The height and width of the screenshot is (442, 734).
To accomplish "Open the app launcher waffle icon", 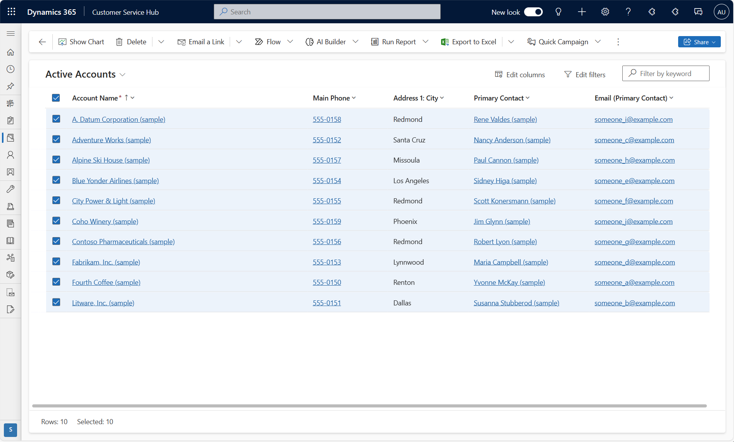I will point(11,12).
